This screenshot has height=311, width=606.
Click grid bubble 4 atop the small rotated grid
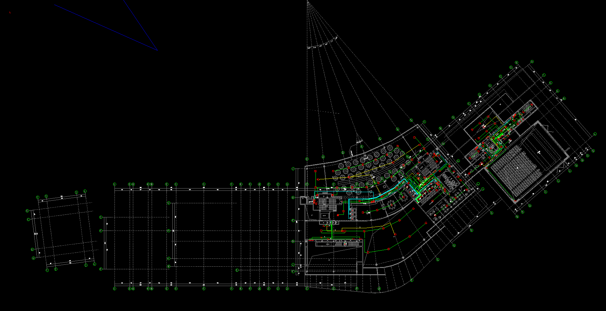tap(85, 191)
